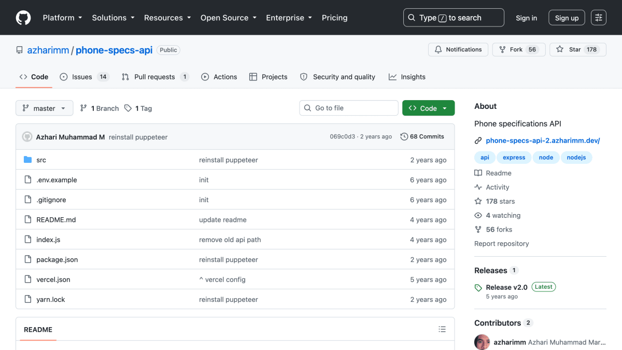Image resolution: width=622 pixels, height=350 pixels.
Task: Click the star icon next to 178 stars
Action: (x=478, y=201)
